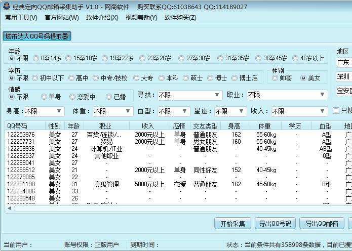Click the scroll-left arrow of table
Screen dimensions: 352x251
pyautogui.click(x=10, y=208)
